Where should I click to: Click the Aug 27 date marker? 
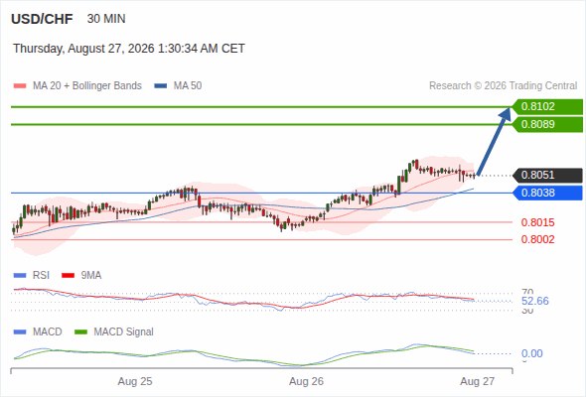coord(478,381)
